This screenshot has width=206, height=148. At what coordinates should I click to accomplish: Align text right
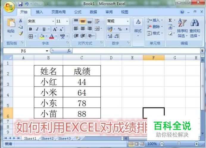90,28
